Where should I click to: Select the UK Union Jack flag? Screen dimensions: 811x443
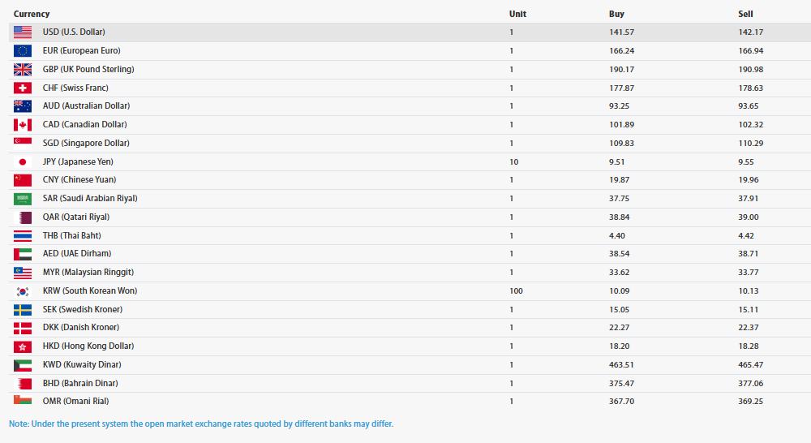(23, 70)
